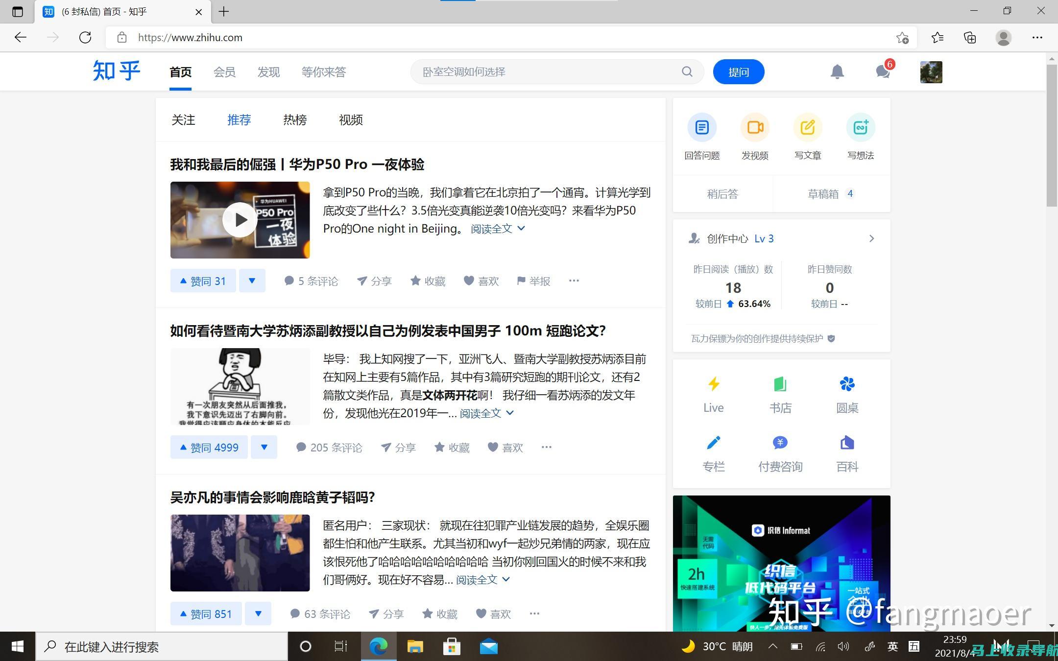Viewport: 1058px width, 661px height.
Task: Click the 提问 button
Action: (x=739, y=72)
